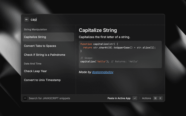186x116 pixels.
Task: Click the K shortcut key icon
Action: pos(160,98)
